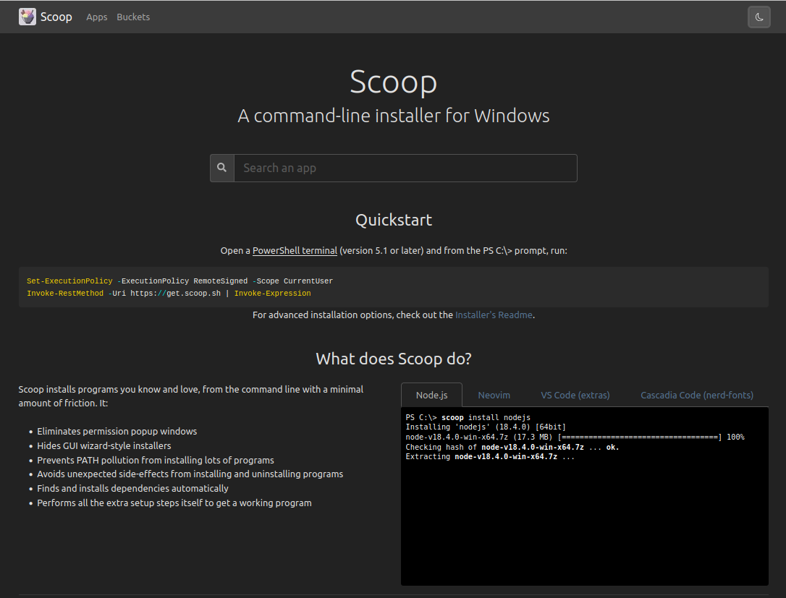
Task: Click the download progress bar line at 100%
Action: (575, 437)
